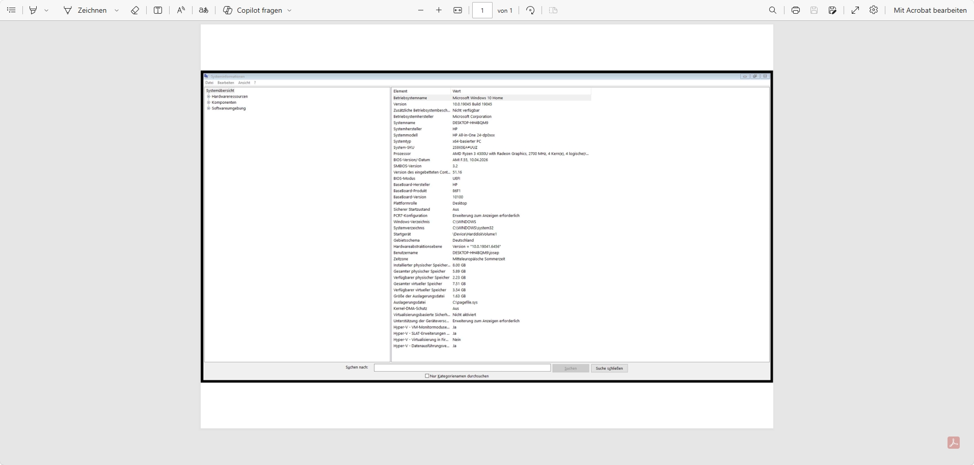This screenshot has height=465, width=974.
Task: Click the save icon
Action: point(814,10)
